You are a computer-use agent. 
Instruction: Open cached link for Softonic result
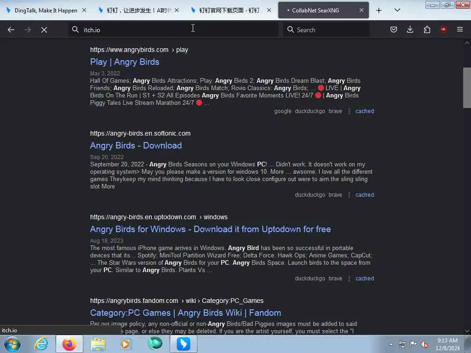(365, 195)
